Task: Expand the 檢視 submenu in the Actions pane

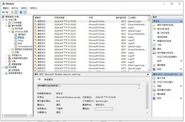Action: point(180,61)
